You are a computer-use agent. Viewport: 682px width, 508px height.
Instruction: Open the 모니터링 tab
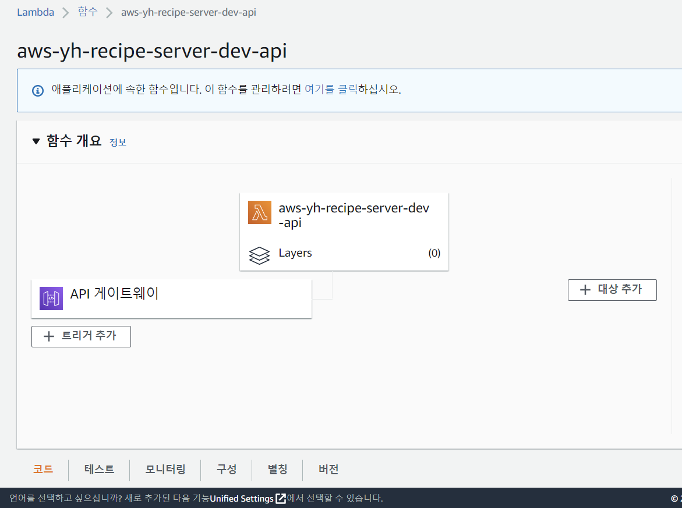[165, 470]
